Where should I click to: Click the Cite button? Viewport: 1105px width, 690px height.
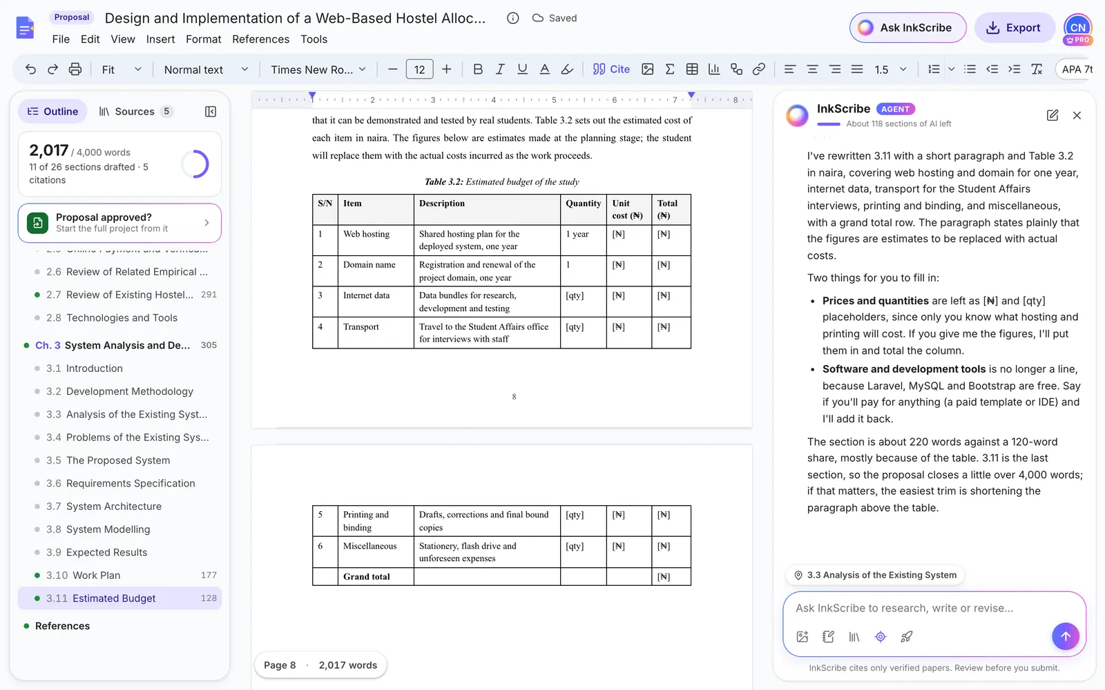click(x=611, y=69)
